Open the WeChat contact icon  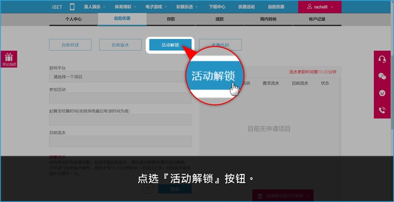pyautogui.click(x=382, y=76)
